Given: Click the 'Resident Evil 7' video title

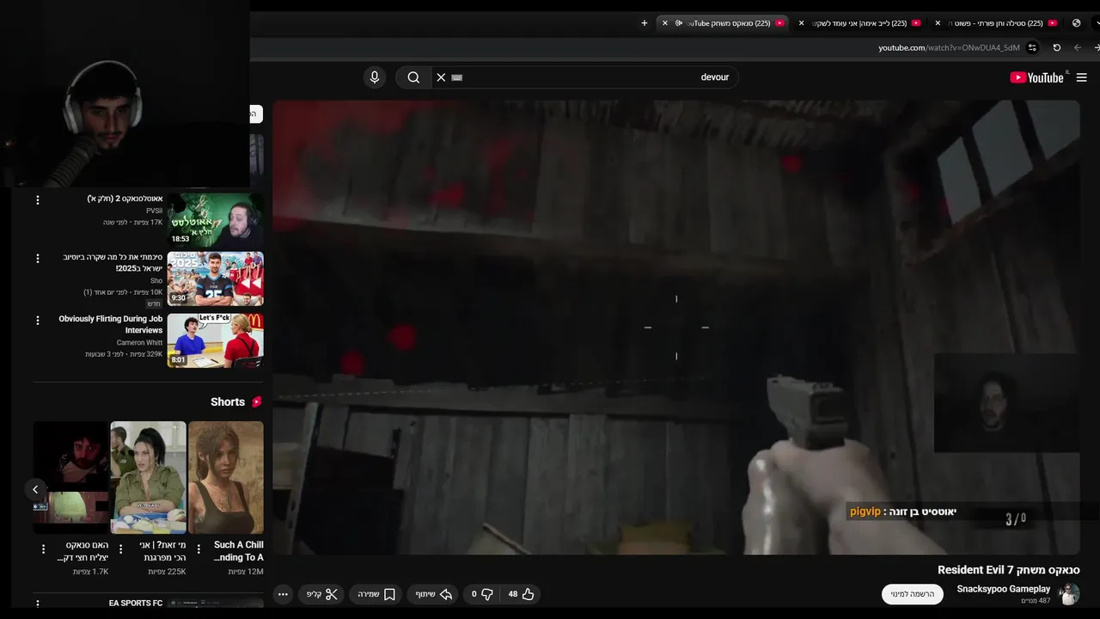Looking at the screenshot, I should 1009,570.
